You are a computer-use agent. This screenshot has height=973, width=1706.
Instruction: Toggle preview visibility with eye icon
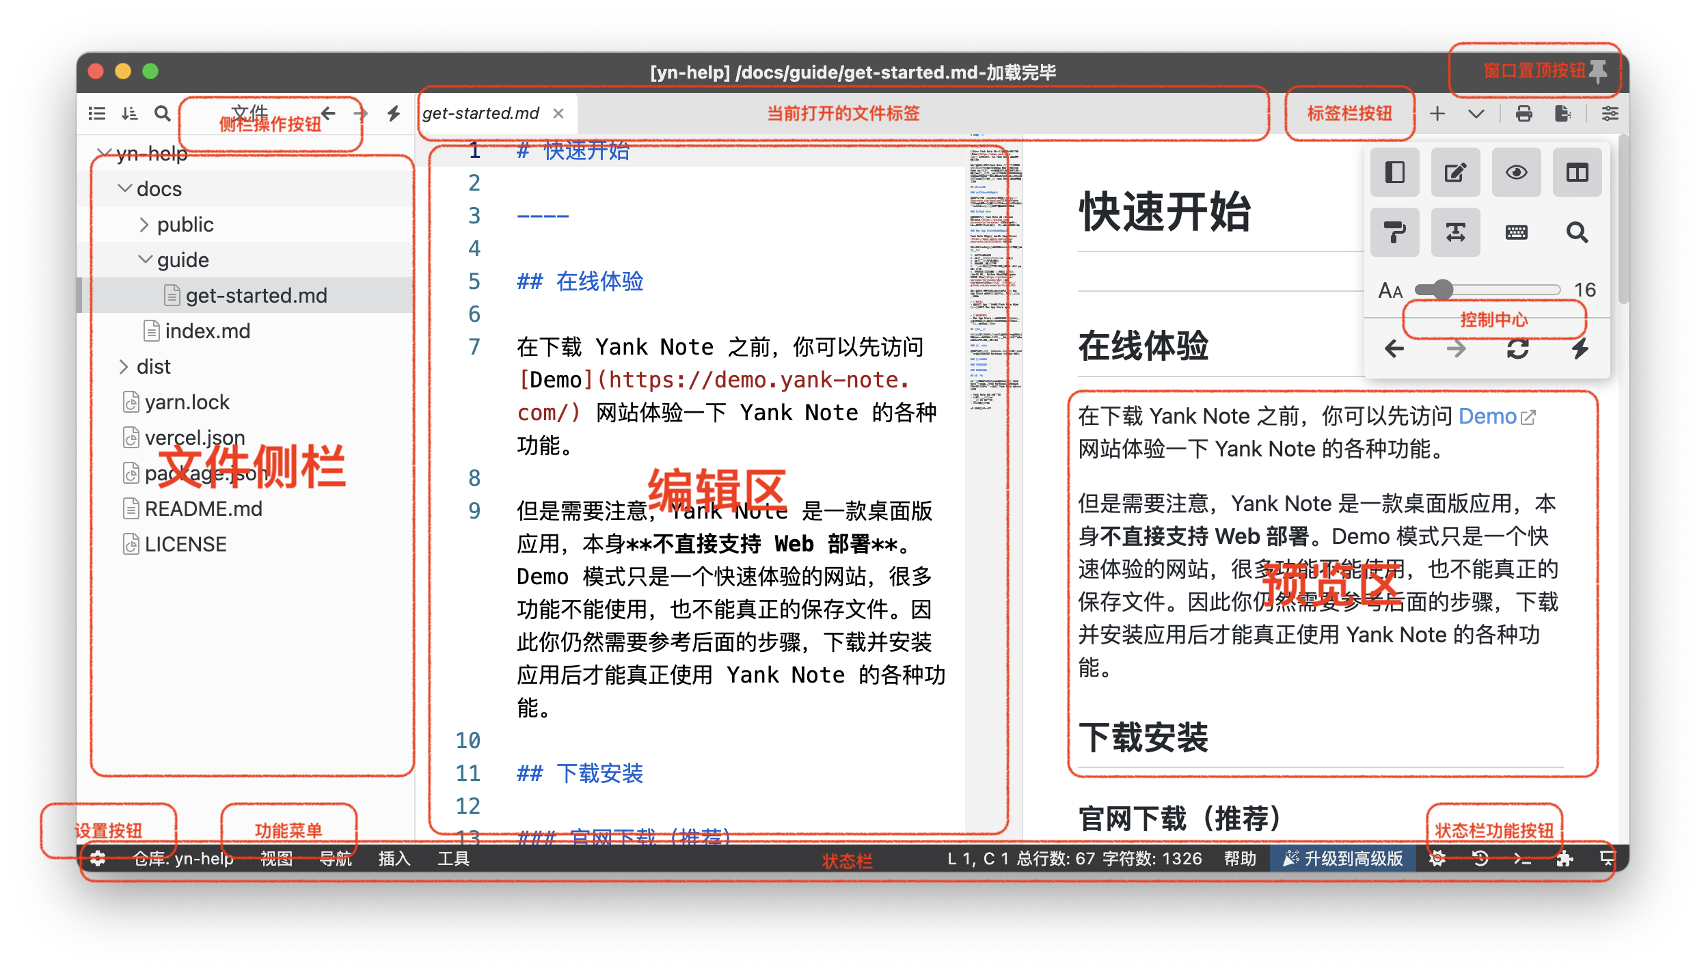(1516, 172)
